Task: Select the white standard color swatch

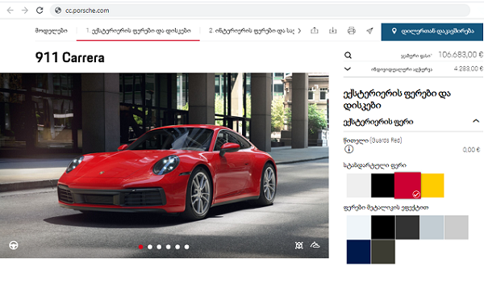Action: [358, 185]
